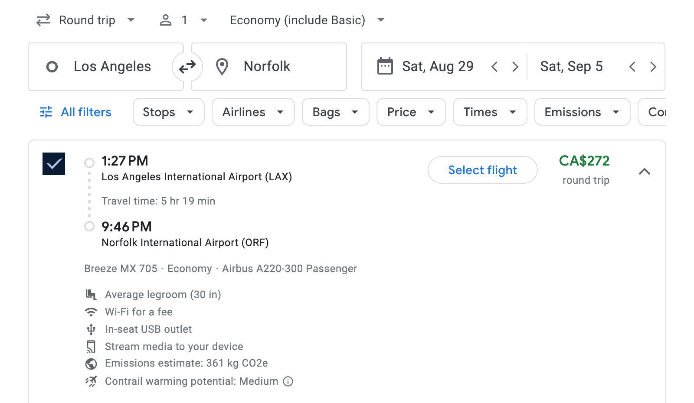The height and width of the screenshot is (403, 694).
Task: Click the calendar icon beside departure date
Action: coord(384,66)
